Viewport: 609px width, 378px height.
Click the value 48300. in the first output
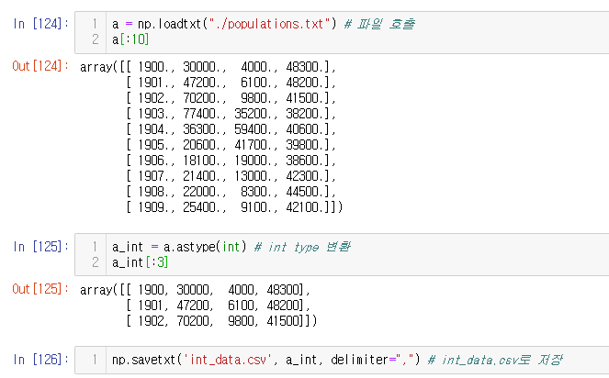[305, 67]
